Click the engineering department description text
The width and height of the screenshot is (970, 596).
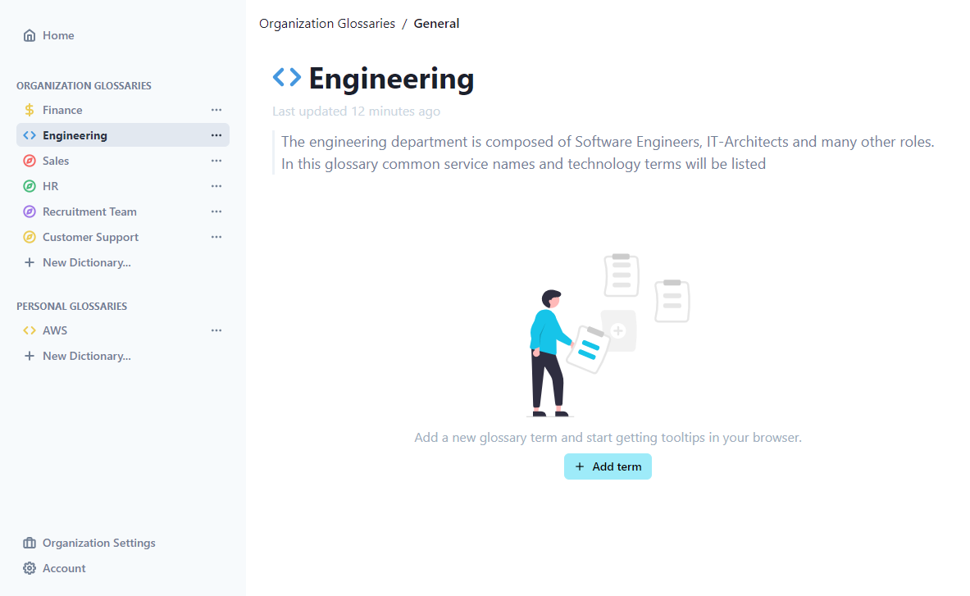608,152
